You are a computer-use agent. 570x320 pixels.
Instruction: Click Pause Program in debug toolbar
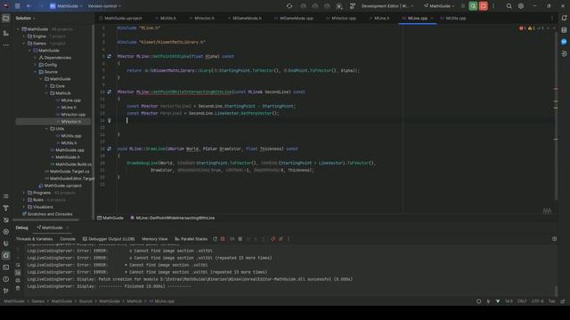240,239
